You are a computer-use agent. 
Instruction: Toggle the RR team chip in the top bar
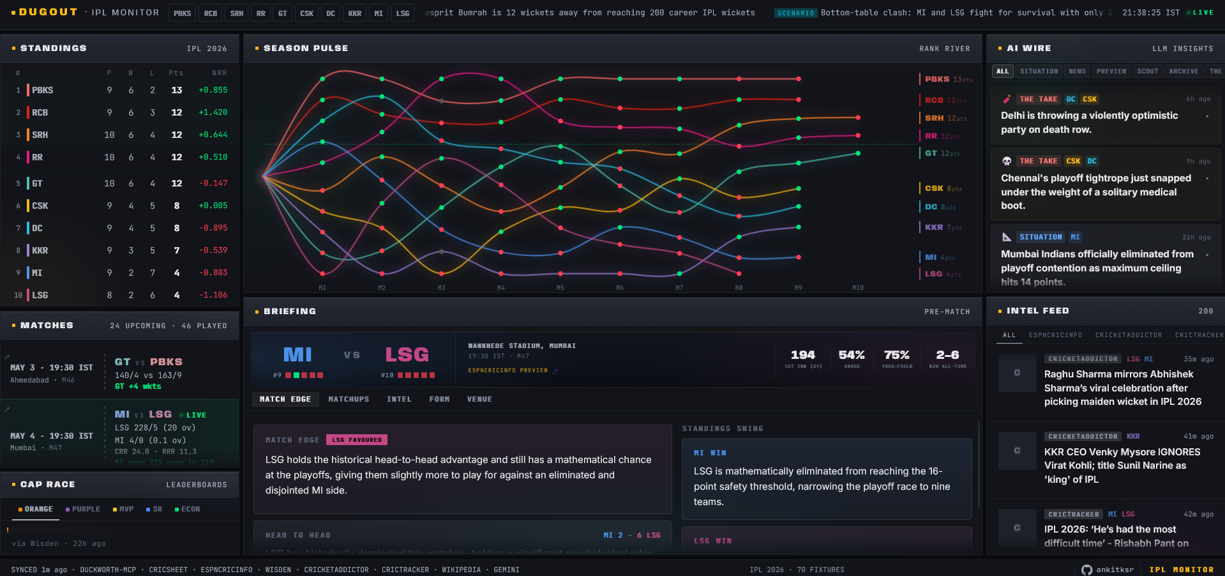tap(261, 13)
